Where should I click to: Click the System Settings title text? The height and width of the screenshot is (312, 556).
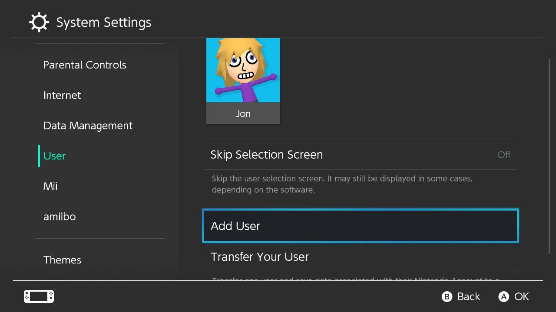coord(103,22)
